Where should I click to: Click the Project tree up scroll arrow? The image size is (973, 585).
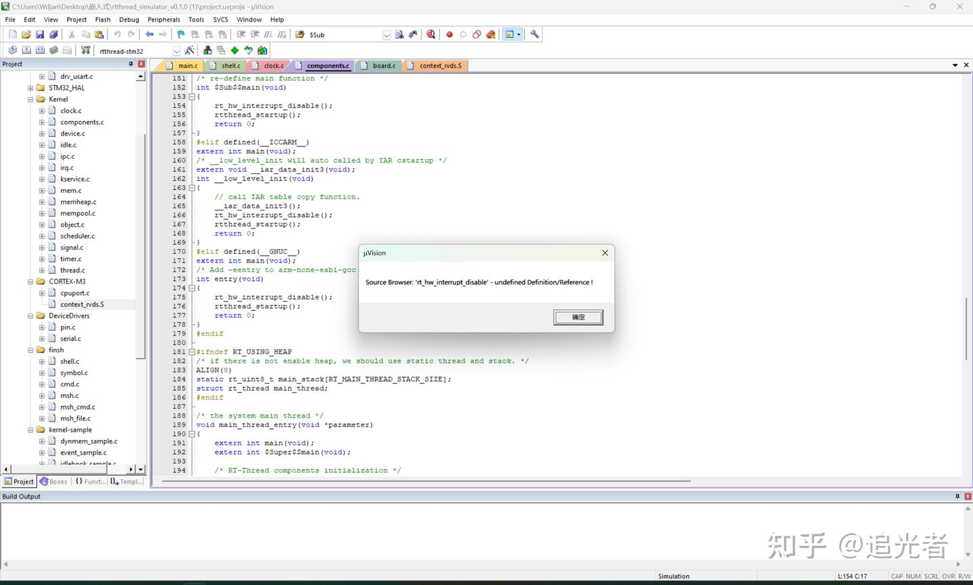tap(141, 76)
